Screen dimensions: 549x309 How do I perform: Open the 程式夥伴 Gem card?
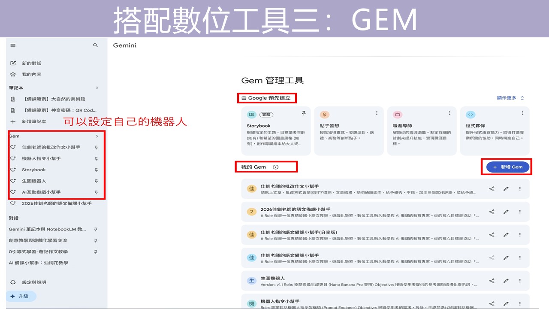tap(495, 131)
